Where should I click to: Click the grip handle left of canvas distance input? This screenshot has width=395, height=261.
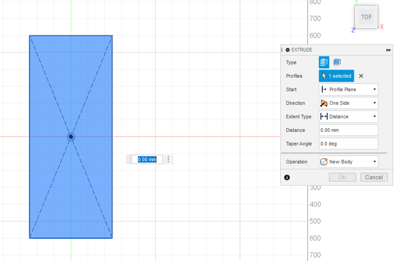[x=128, y=159]
